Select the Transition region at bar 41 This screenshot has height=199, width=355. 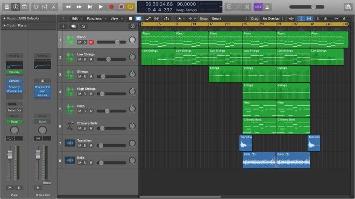click(314, 143)
